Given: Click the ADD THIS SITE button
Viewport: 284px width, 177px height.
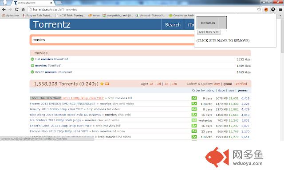Looking at the screenshot, I should (209, 32).
